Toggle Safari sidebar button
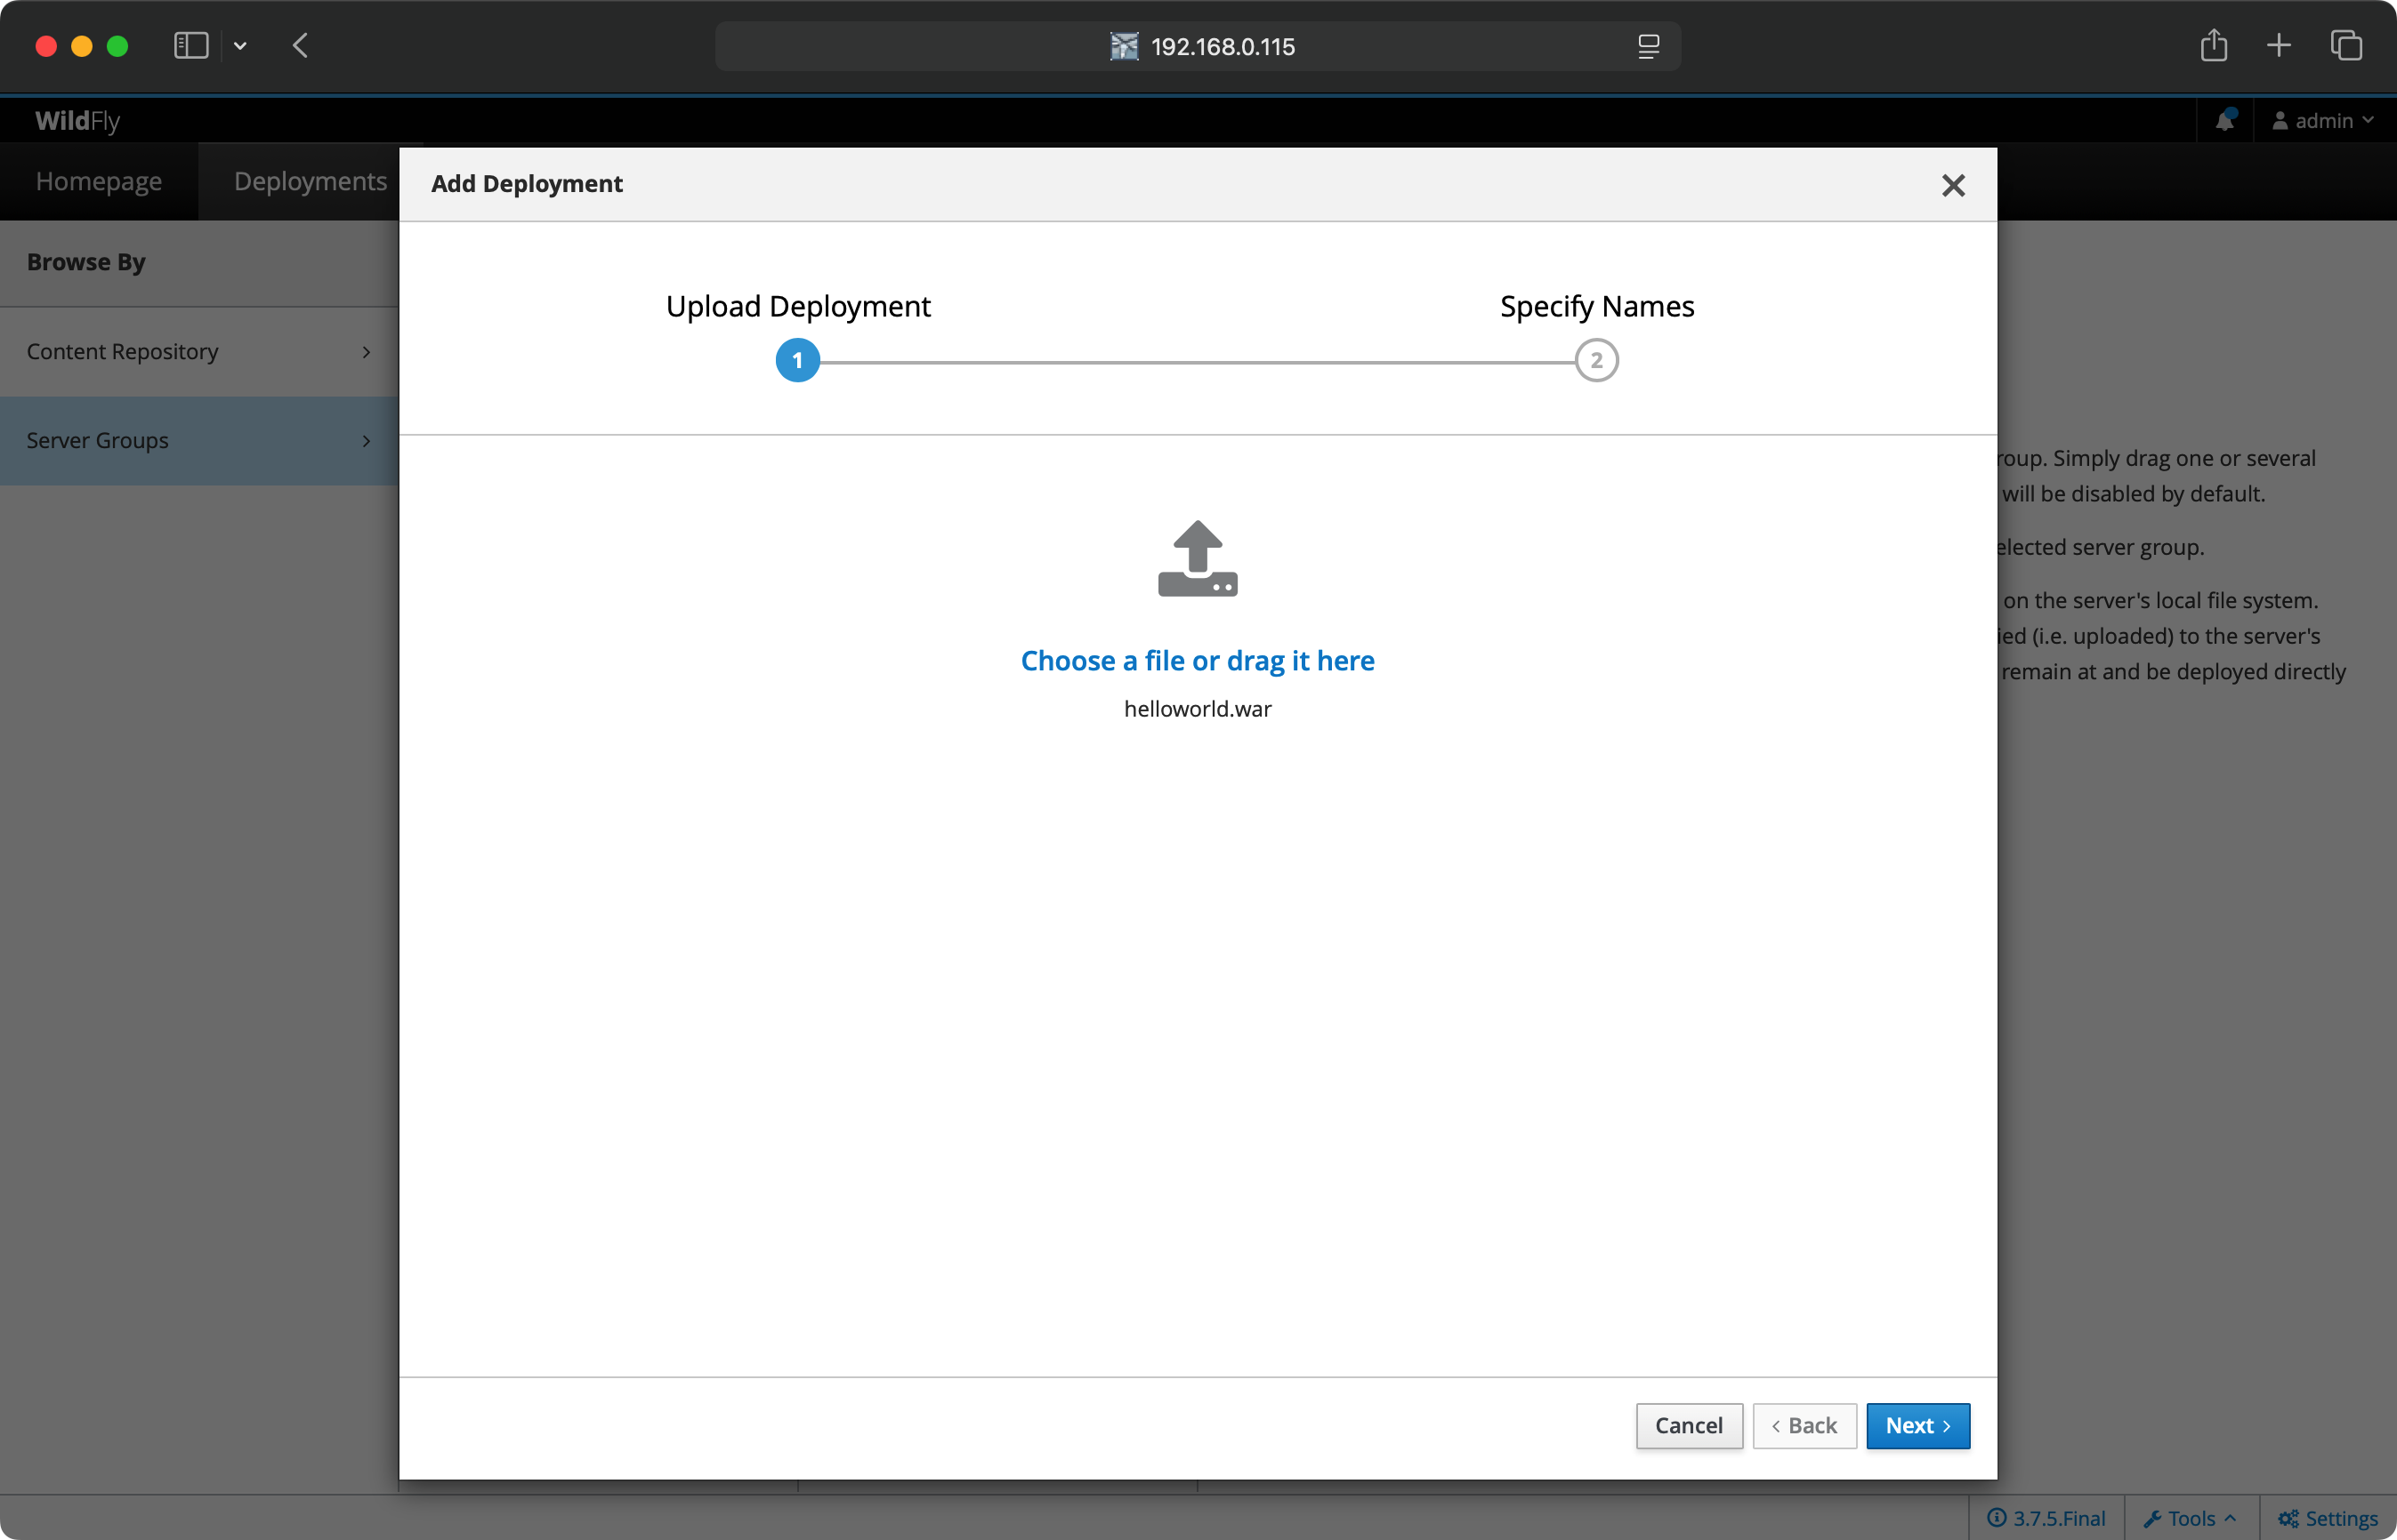2397x1540 pixels. [x=190, y=46]
